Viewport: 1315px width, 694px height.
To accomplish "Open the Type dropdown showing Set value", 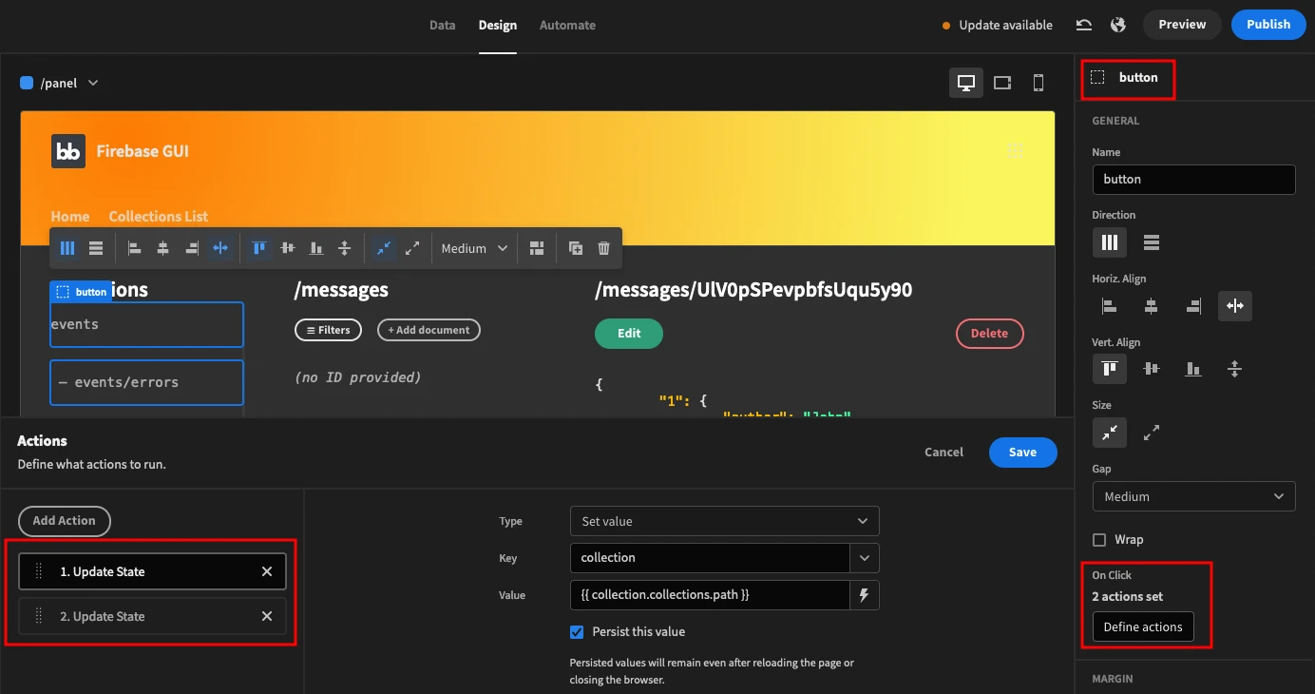I will pos(724,521).
